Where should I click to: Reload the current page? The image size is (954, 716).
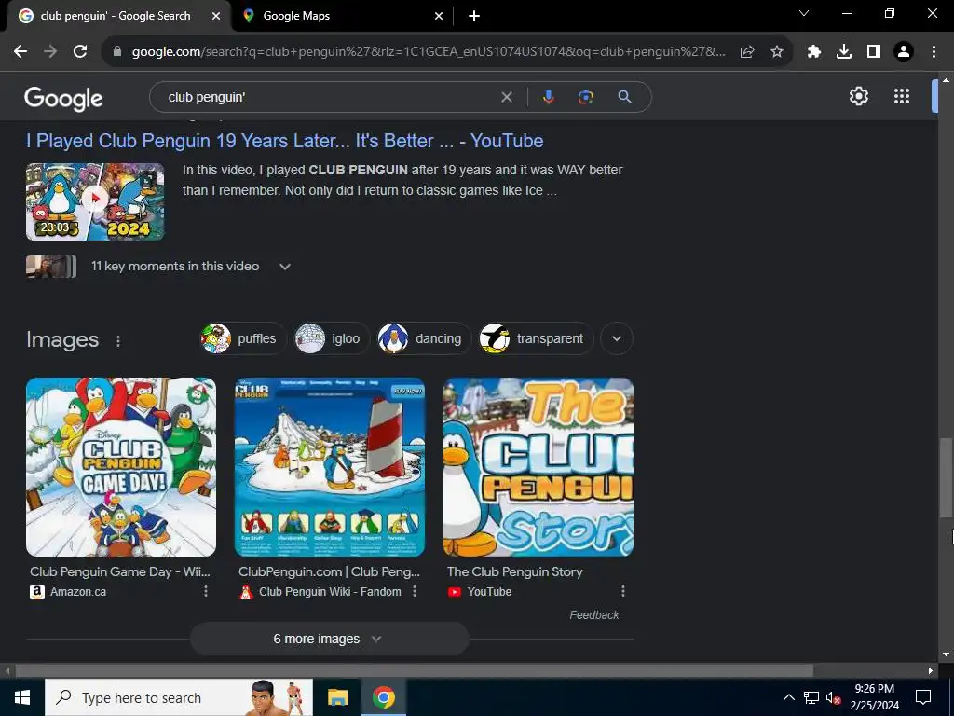click(80, 52)
